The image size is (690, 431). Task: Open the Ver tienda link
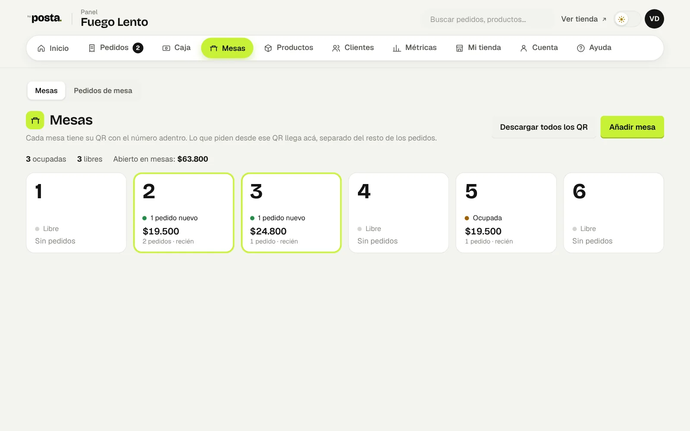coord(584,19)
